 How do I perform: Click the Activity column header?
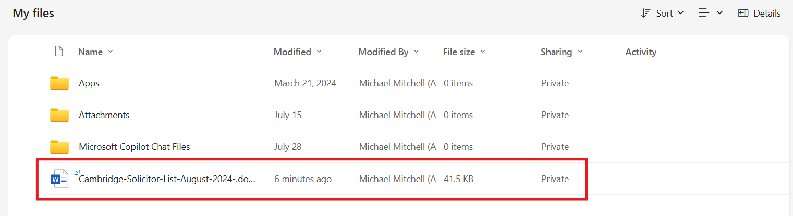pos(641,52)
